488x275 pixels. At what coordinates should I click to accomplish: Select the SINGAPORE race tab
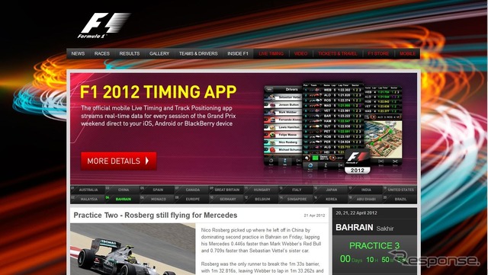(297, 199)
